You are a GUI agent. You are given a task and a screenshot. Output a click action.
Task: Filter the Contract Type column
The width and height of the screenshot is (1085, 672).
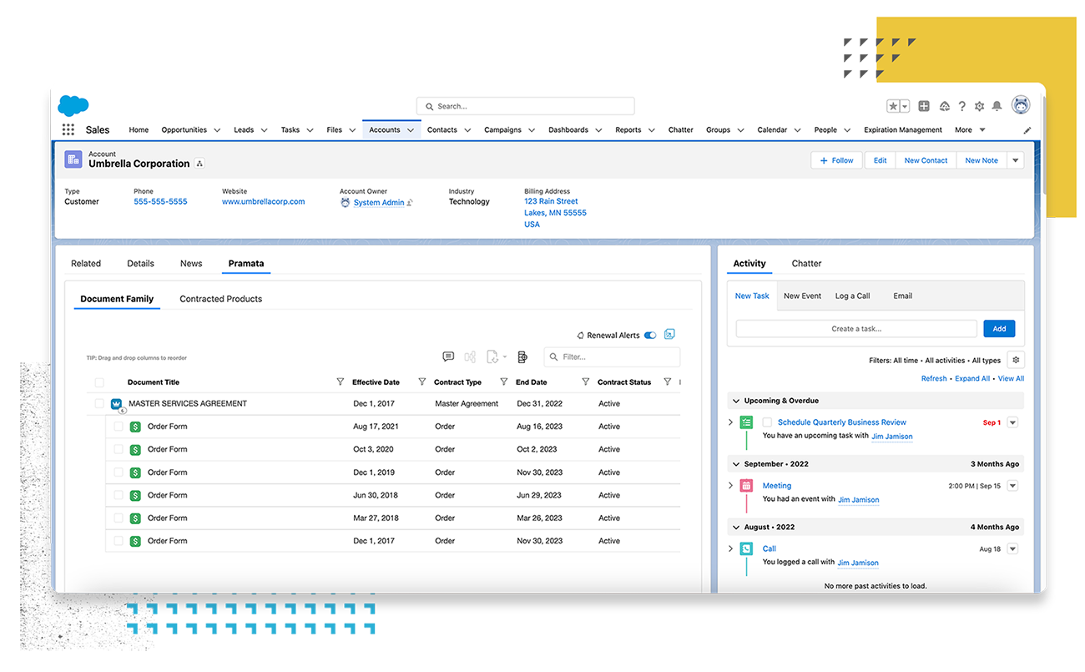point(503,382)
